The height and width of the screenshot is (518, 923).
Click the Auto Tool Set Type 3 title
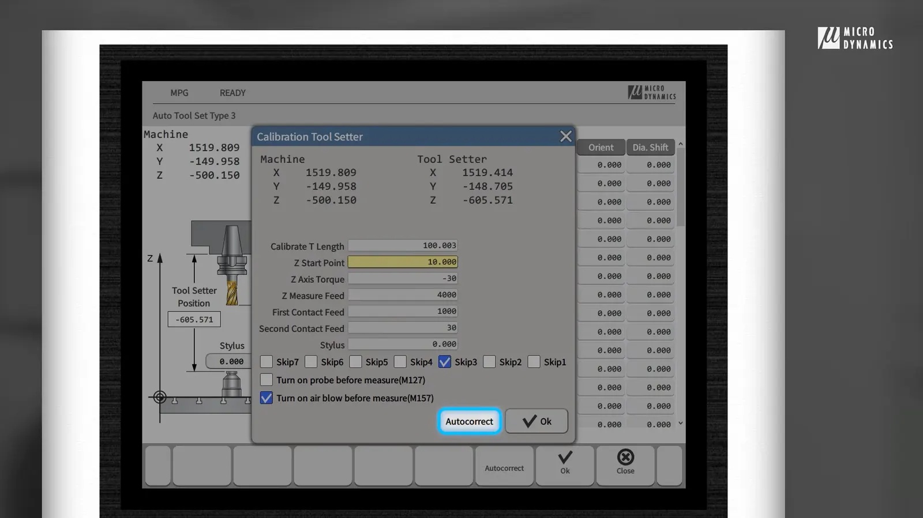pyautogui.click(x=194, y=115)
